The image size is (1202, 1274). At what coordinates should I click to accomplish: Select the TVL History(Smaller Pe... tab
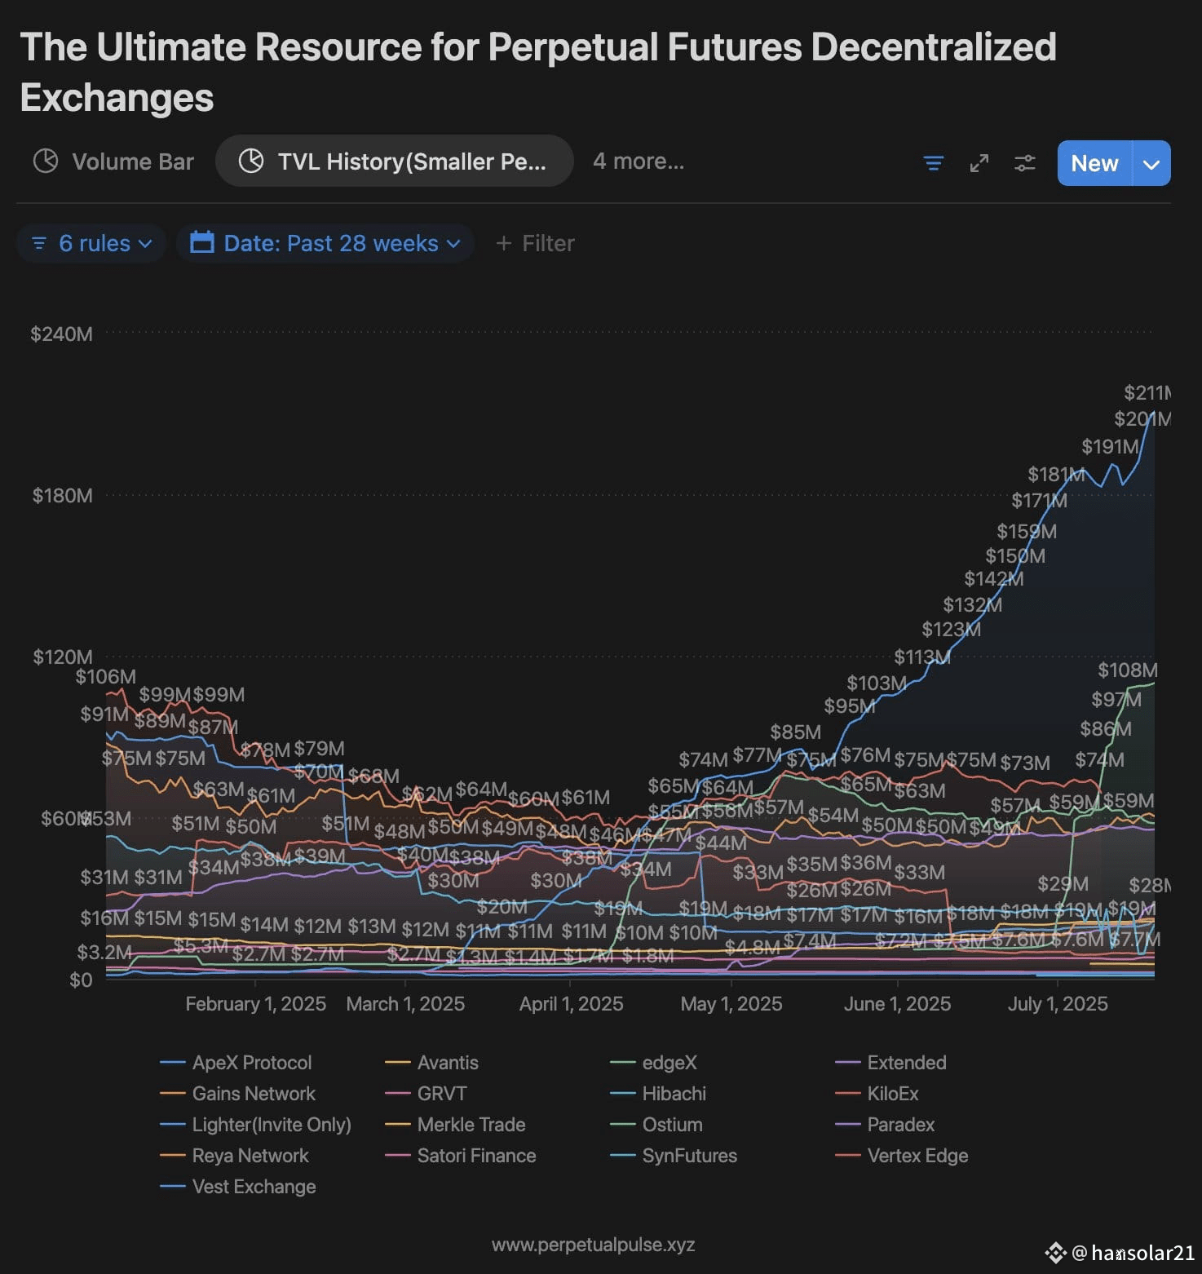pyautogui.click(x=394, y=161)
